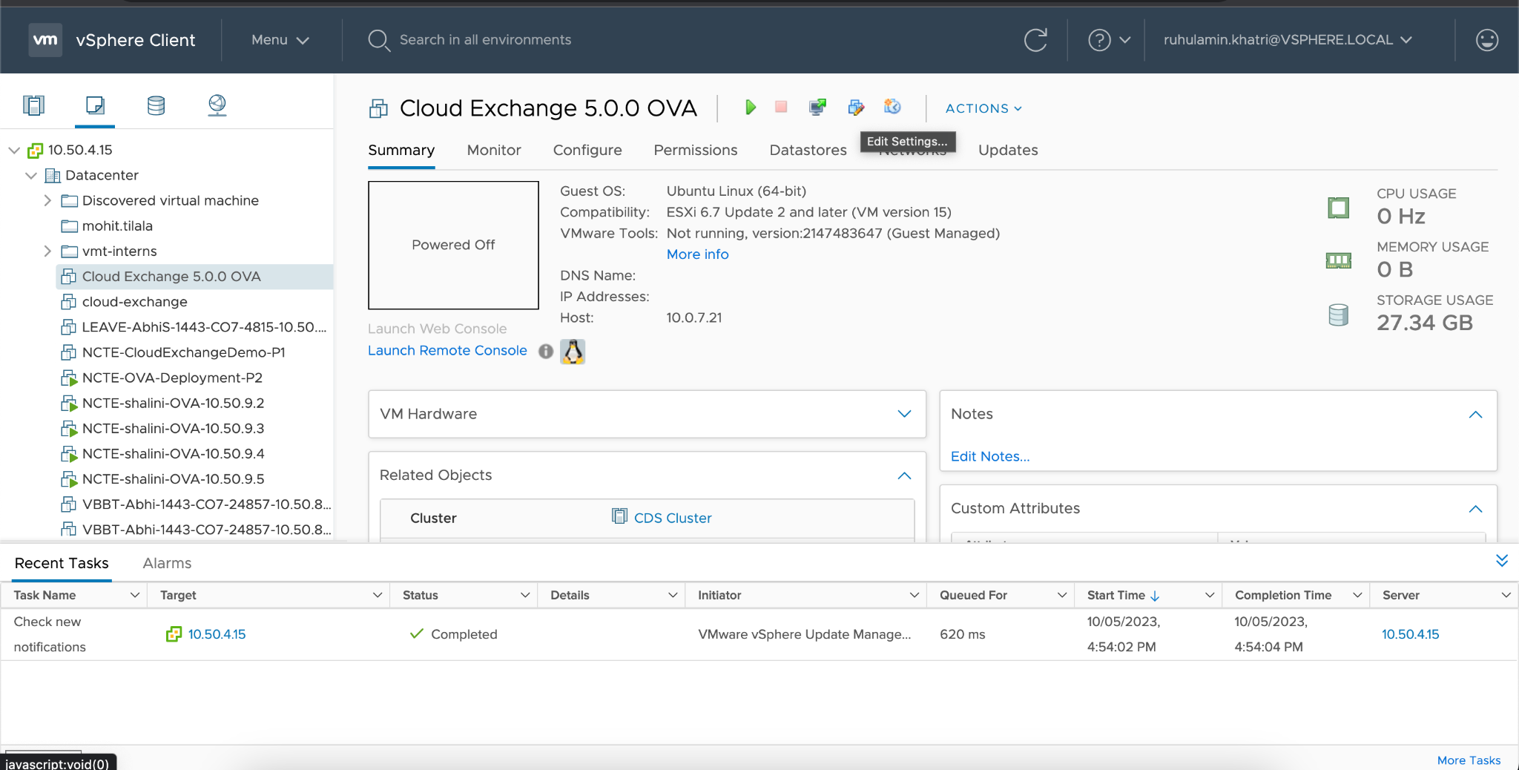This screenshot has height=770, width=1519.
Task: Select NCTE-CloudExchangeDemo-P1 in tree
Action: coord(183,353)
